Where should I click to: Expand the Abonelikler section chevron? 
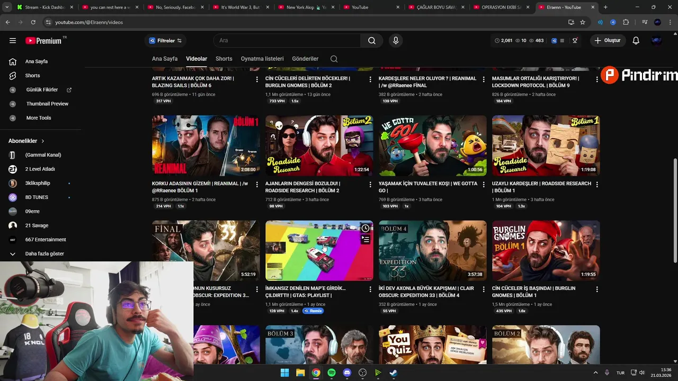43,141
